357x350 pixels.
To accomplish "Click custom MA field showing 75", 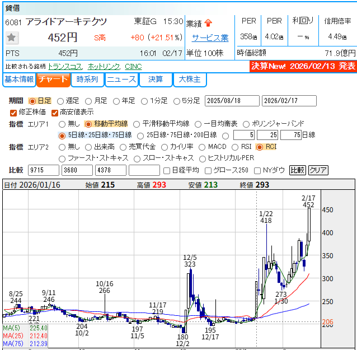I will (x=291, y=135).
